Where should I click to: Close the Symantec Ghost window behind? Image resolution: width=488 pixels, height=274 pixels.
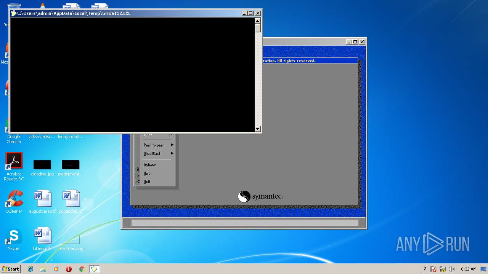362,42
